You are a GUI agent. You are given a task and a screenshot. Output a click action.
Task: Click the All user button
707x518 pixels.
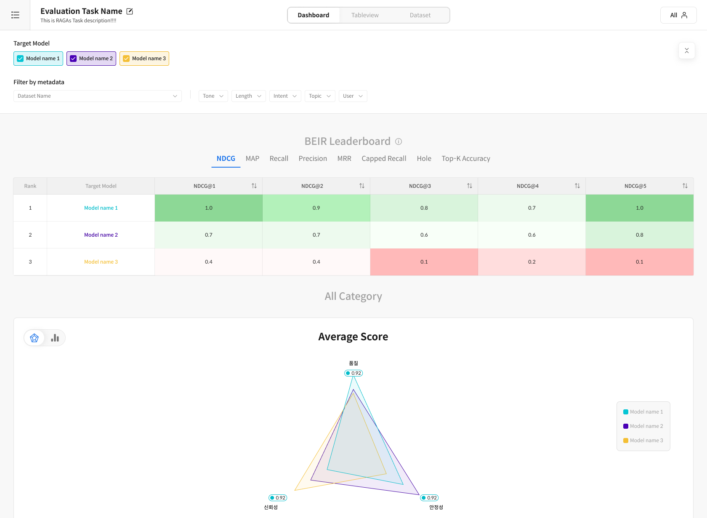pos(678,15)
